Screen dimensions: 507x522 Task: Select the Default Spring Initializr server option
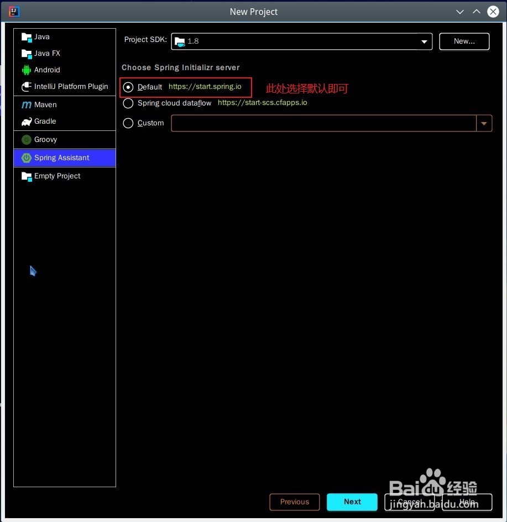coord(128,87)
